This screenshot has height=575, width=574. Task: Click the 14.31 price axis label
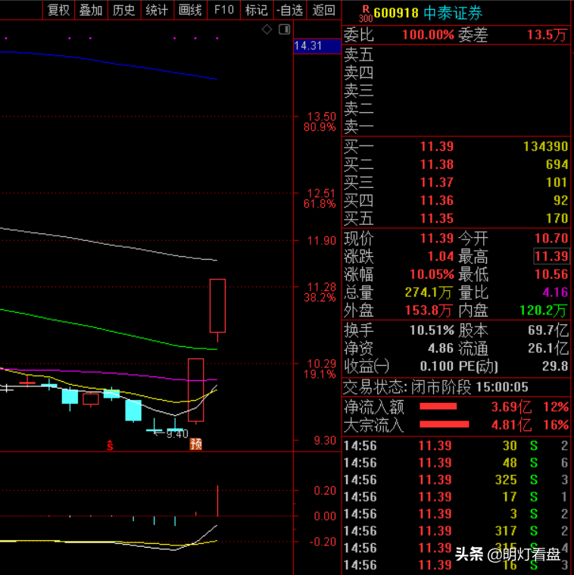tap(317, 46)
